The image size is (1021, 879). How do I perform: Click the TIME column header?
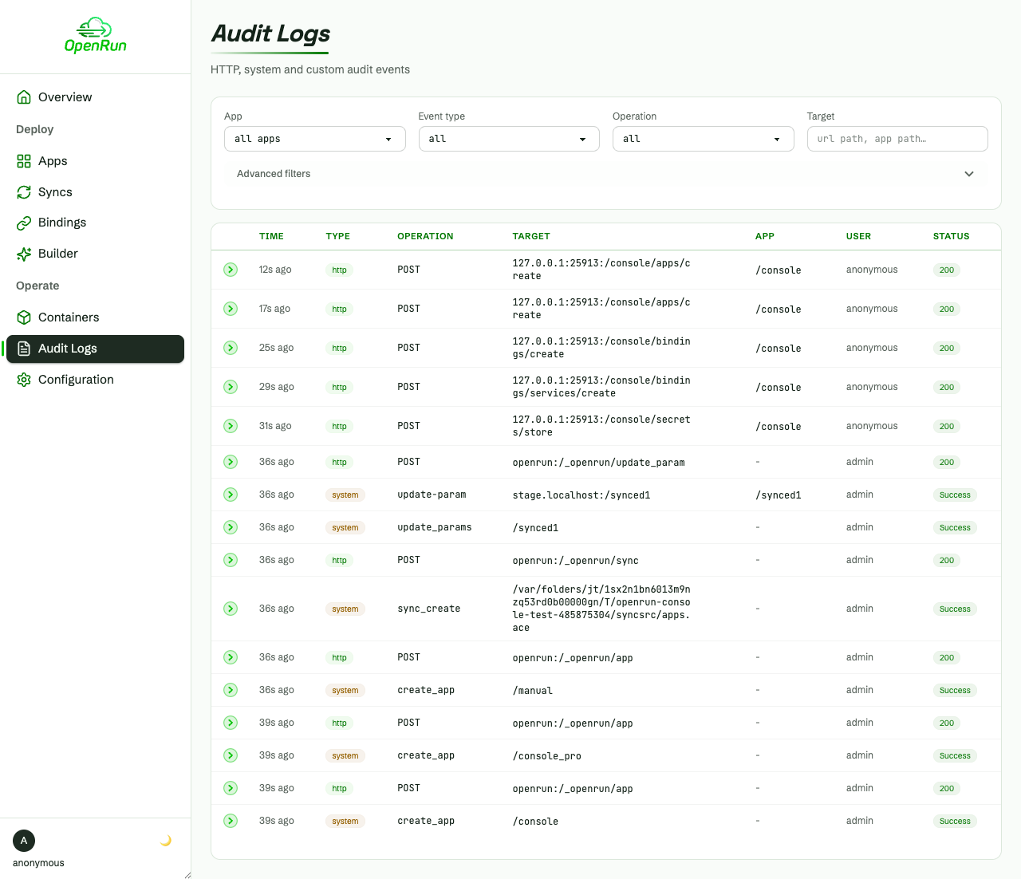271,236
